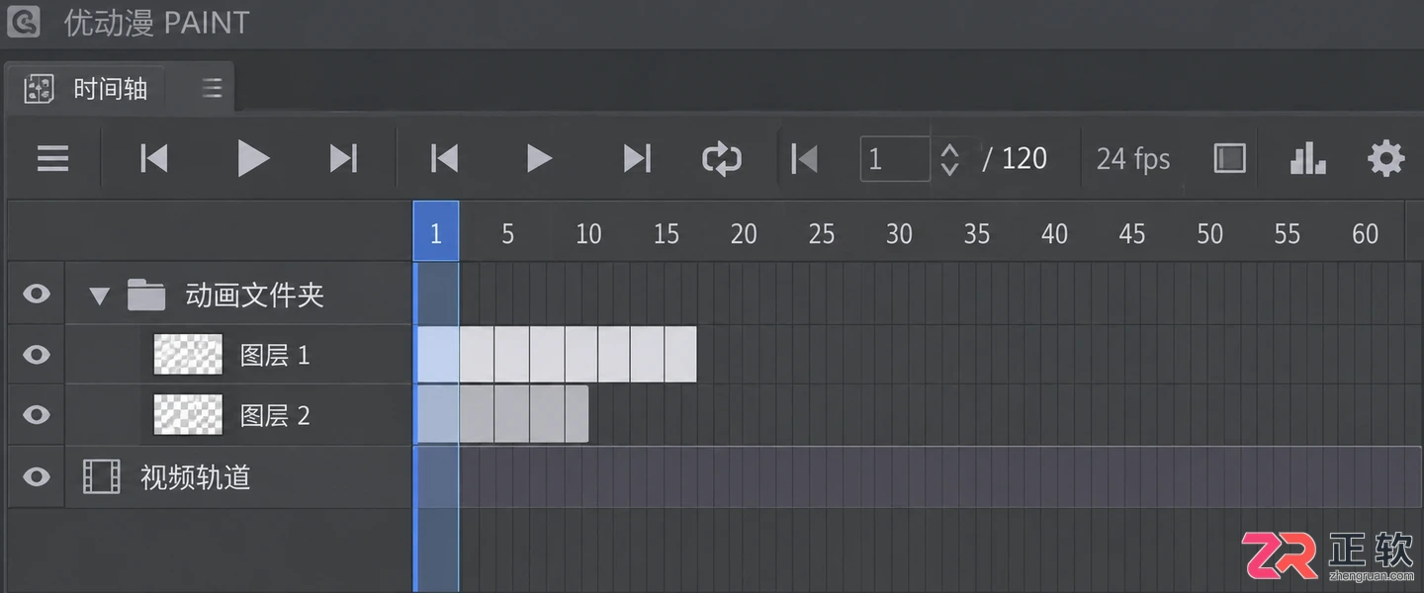Jump to first frame using the larger skip-back icon

pos(154,158)
